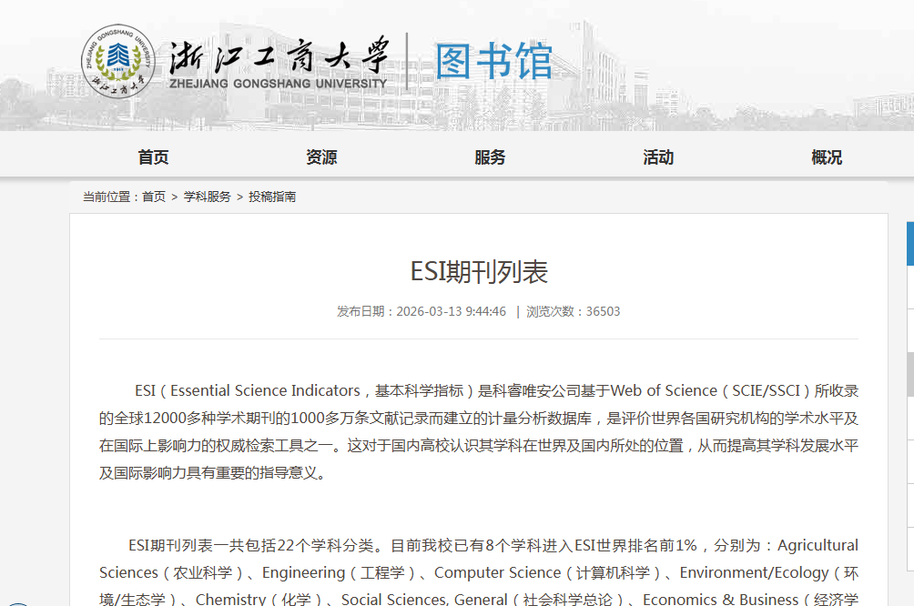Open the 资源 navigation menu
Screen dimensions: 914x606
point(321,157)
